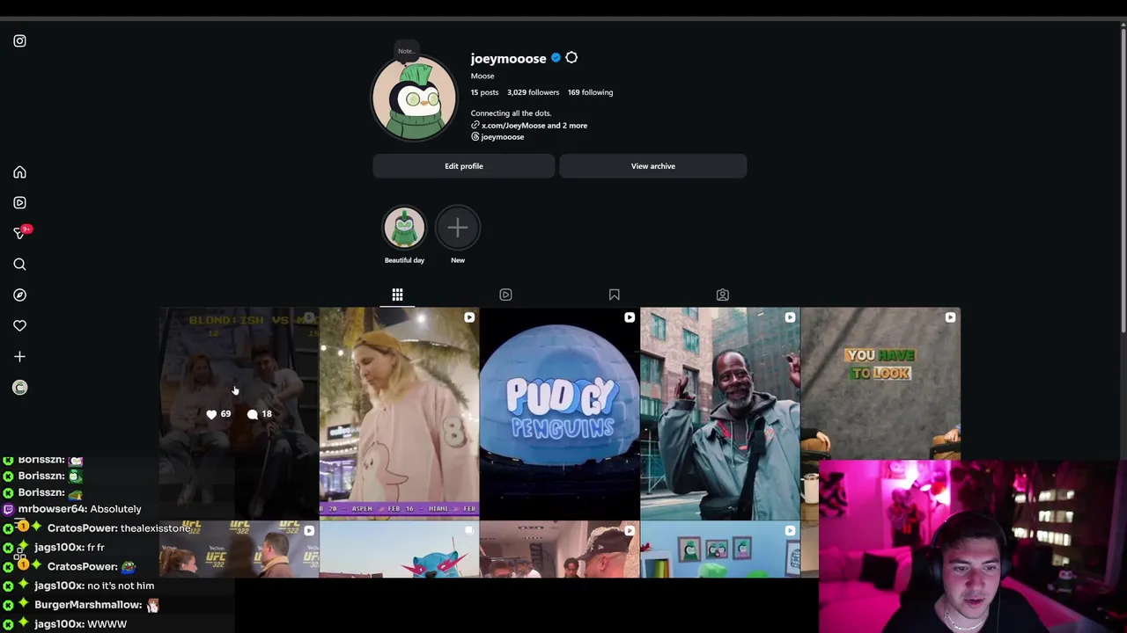
Task: Open Search in the sidebar
Action: pos(19,264)
